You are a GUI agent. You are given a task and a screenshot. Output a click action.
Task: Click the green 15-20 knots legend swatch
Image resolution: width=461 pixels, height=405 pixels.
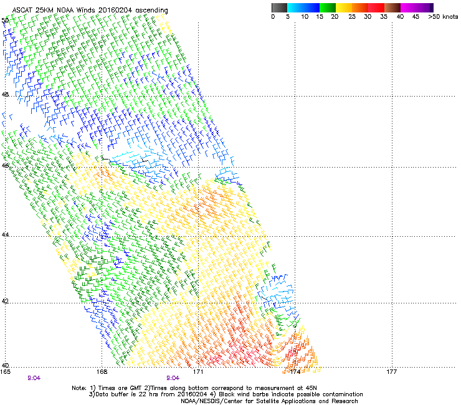[328, 7]
